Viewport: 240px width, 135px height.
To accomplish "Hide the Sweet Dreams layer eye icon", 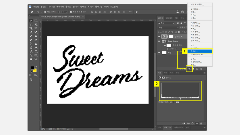I will point(159,41).
